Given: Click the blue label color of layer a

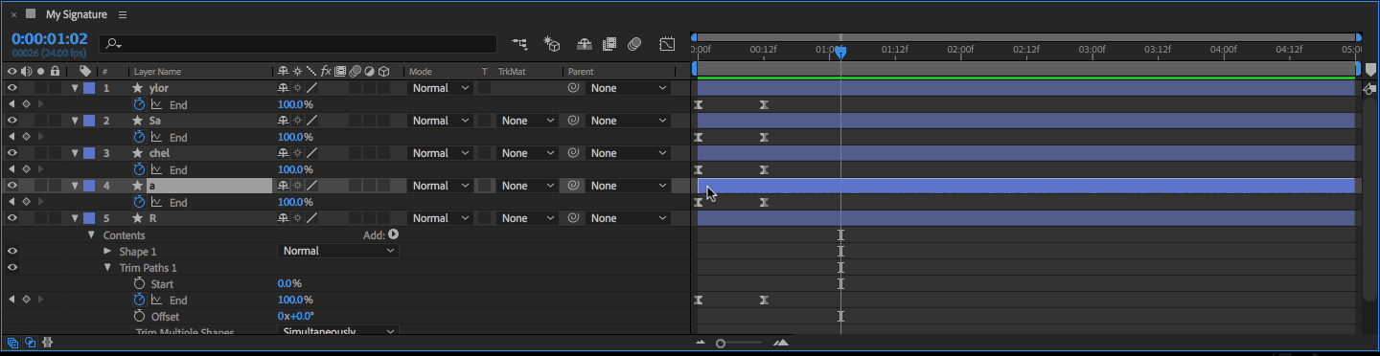Looking at the screenshot, I should point(89,186).
